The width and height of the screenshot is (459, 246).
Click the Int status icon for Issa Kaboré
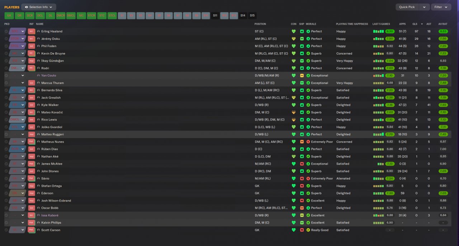(32, 215)
